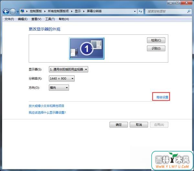The height and width of the screenshot is (171, 194).
Task: Click the 检测(C) detect button
Action: click(156, 40)
